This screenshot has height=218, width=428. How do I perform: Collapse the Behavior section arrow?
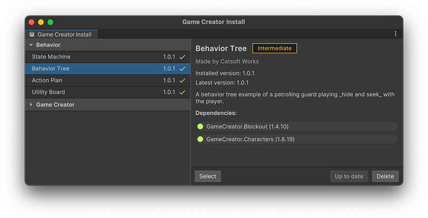point(31,45)
